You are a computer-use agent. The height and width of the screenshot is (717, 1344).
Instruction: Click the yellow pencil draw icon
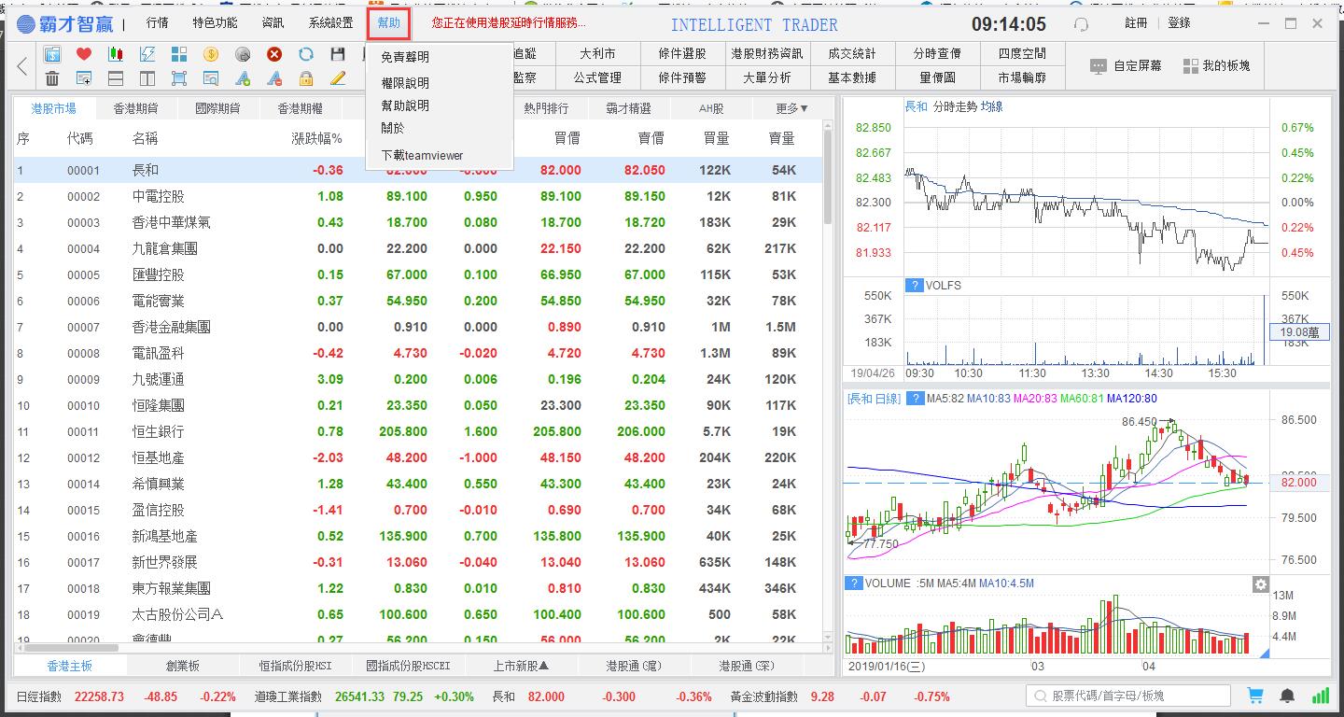(x=338, y=78)
